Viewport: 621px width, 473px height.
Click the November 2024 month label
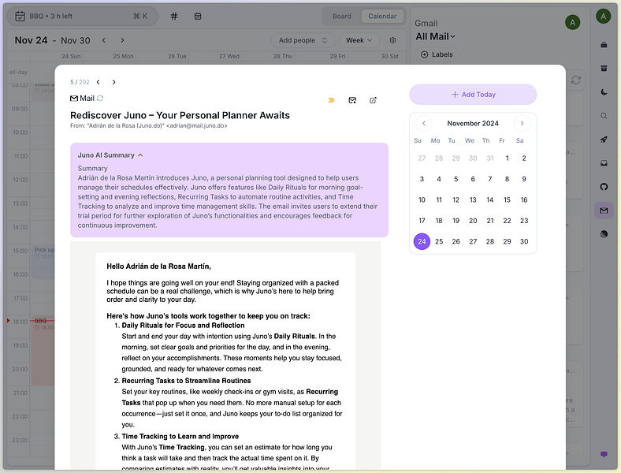click(x=473, y=123)
